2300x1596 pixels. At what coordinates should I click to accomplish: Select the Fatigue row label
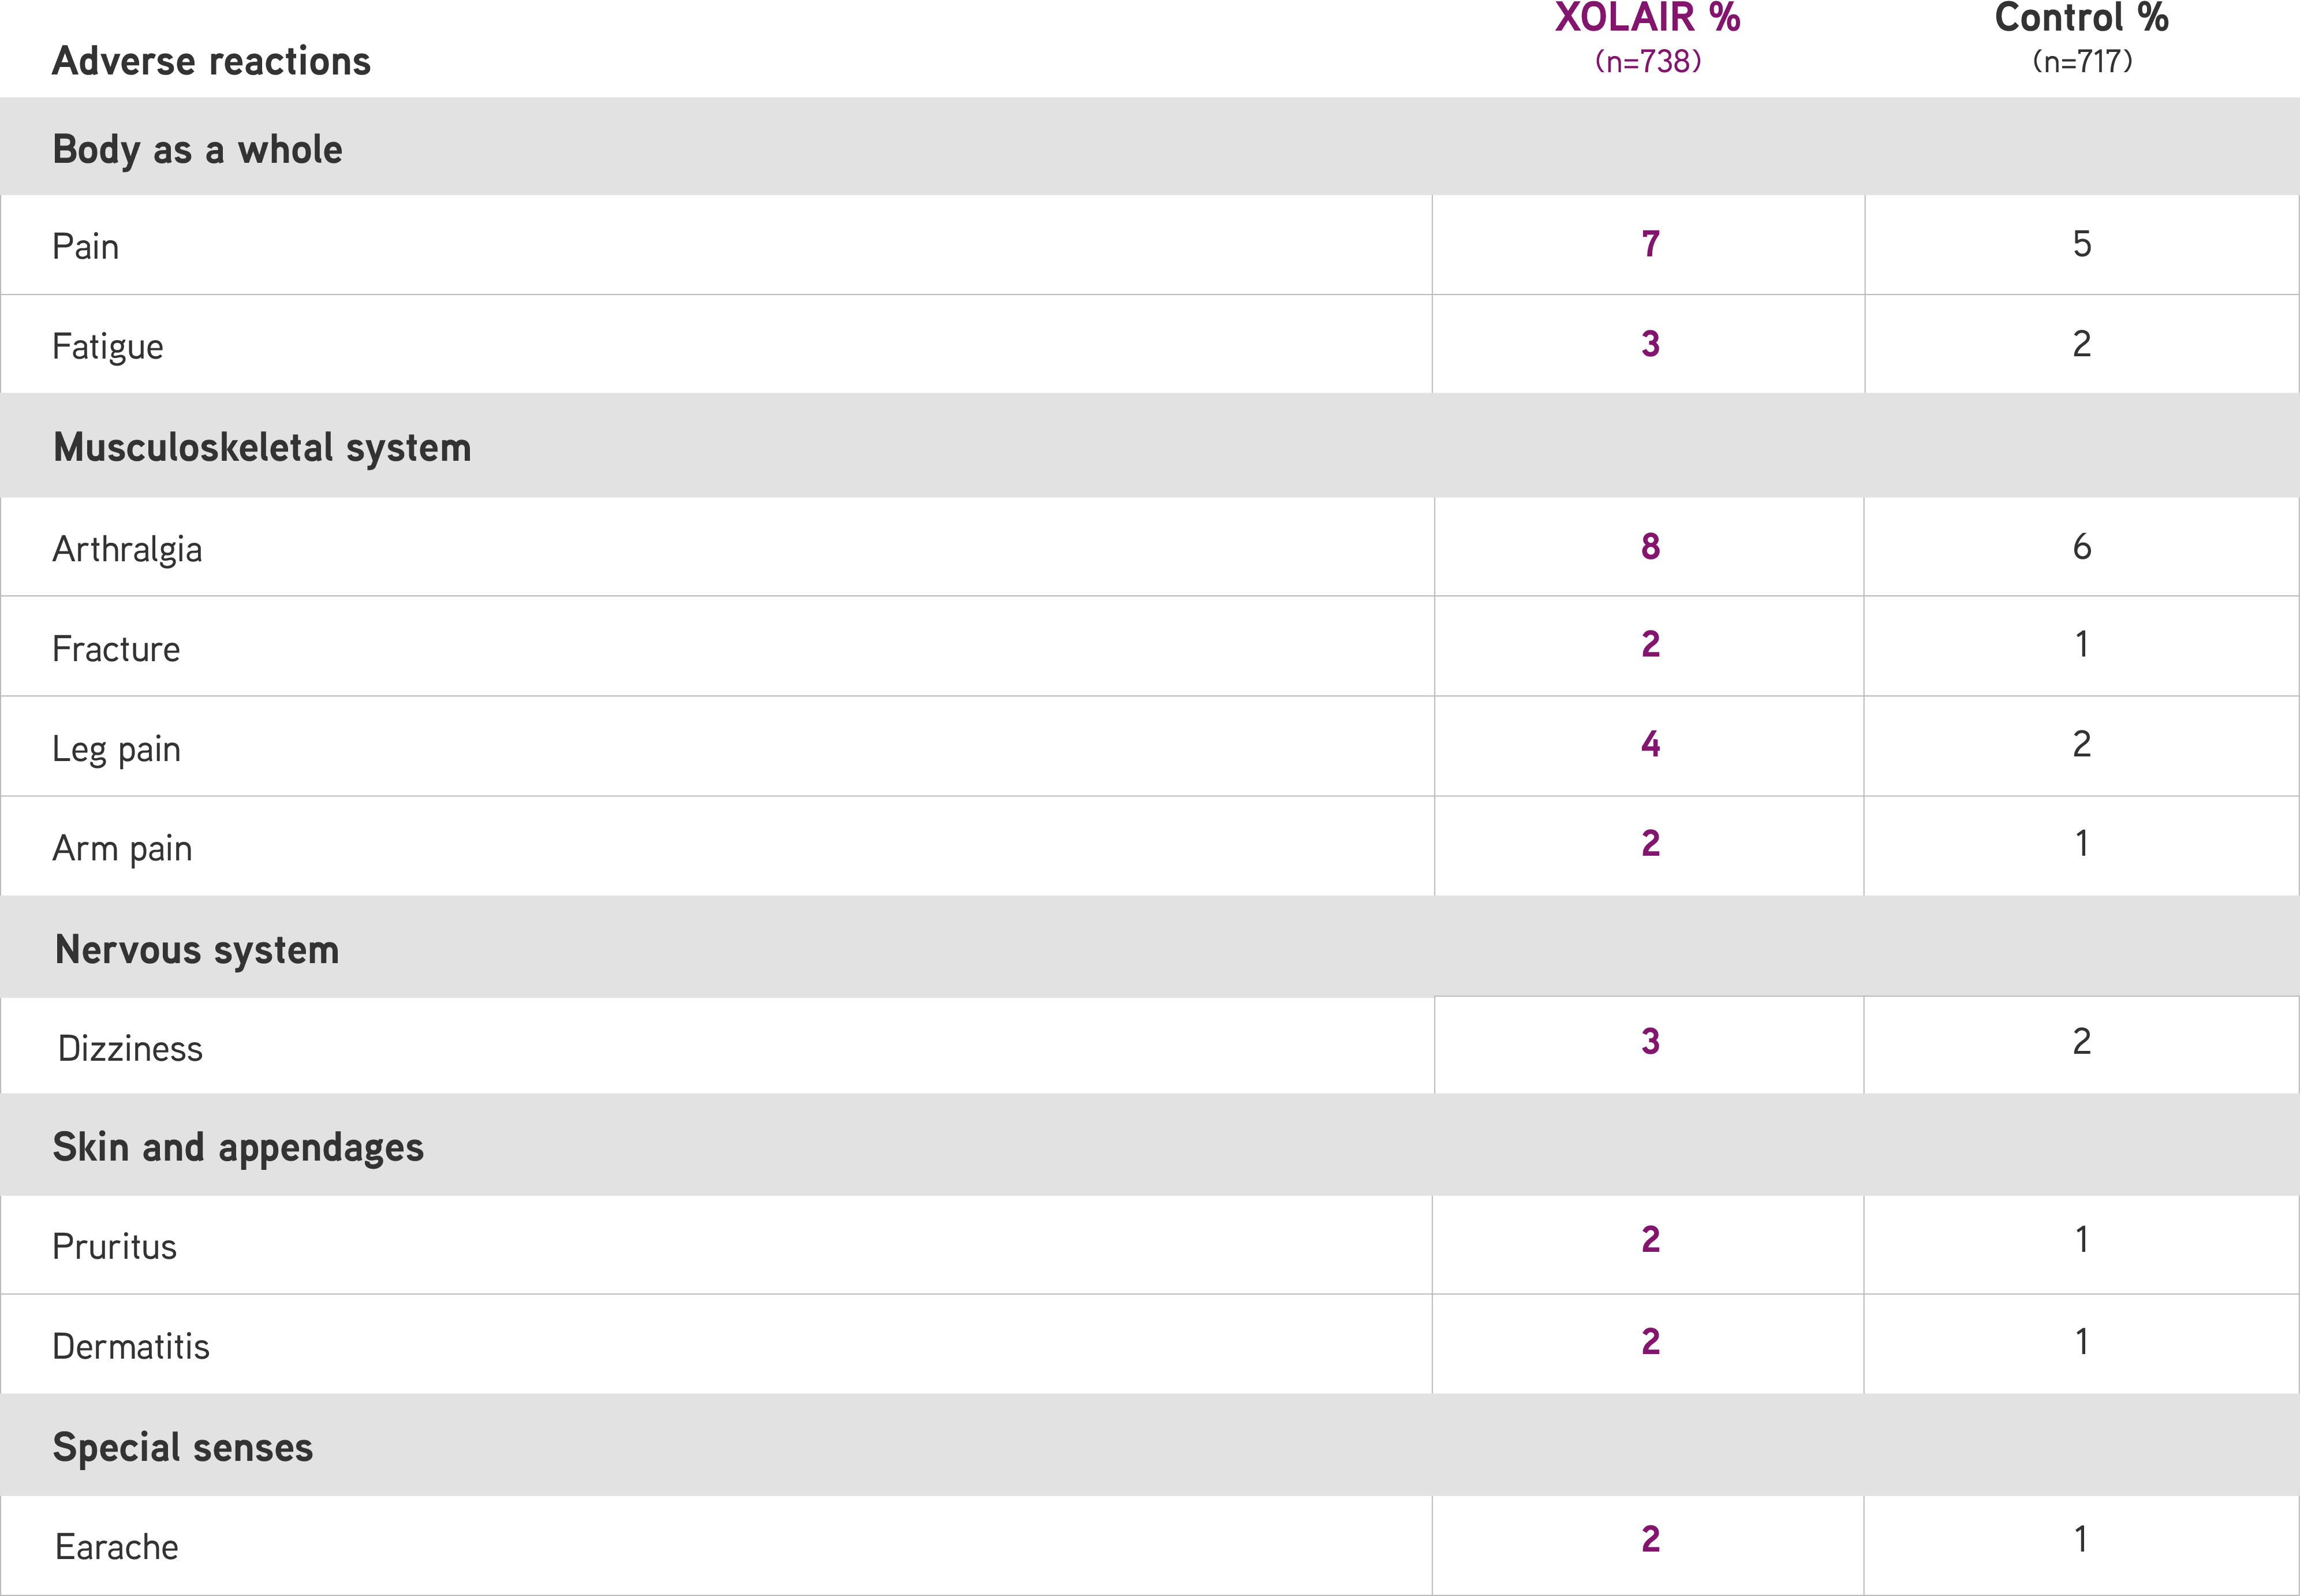(x=108, y=347)
